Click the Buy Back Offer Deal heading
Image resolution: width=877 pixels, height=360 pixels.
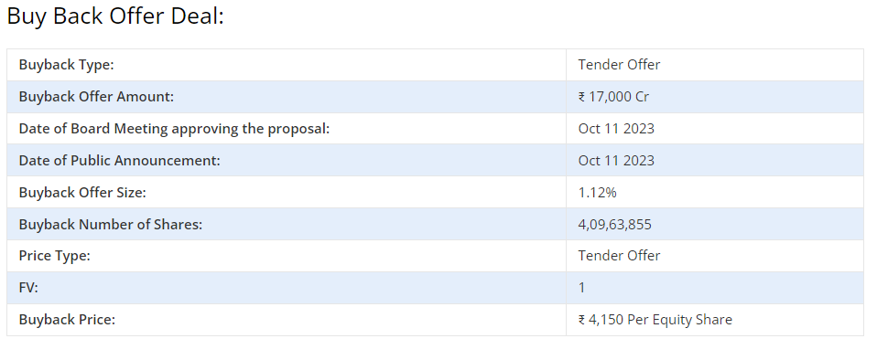pyautogui.click(x=115, y=16)
